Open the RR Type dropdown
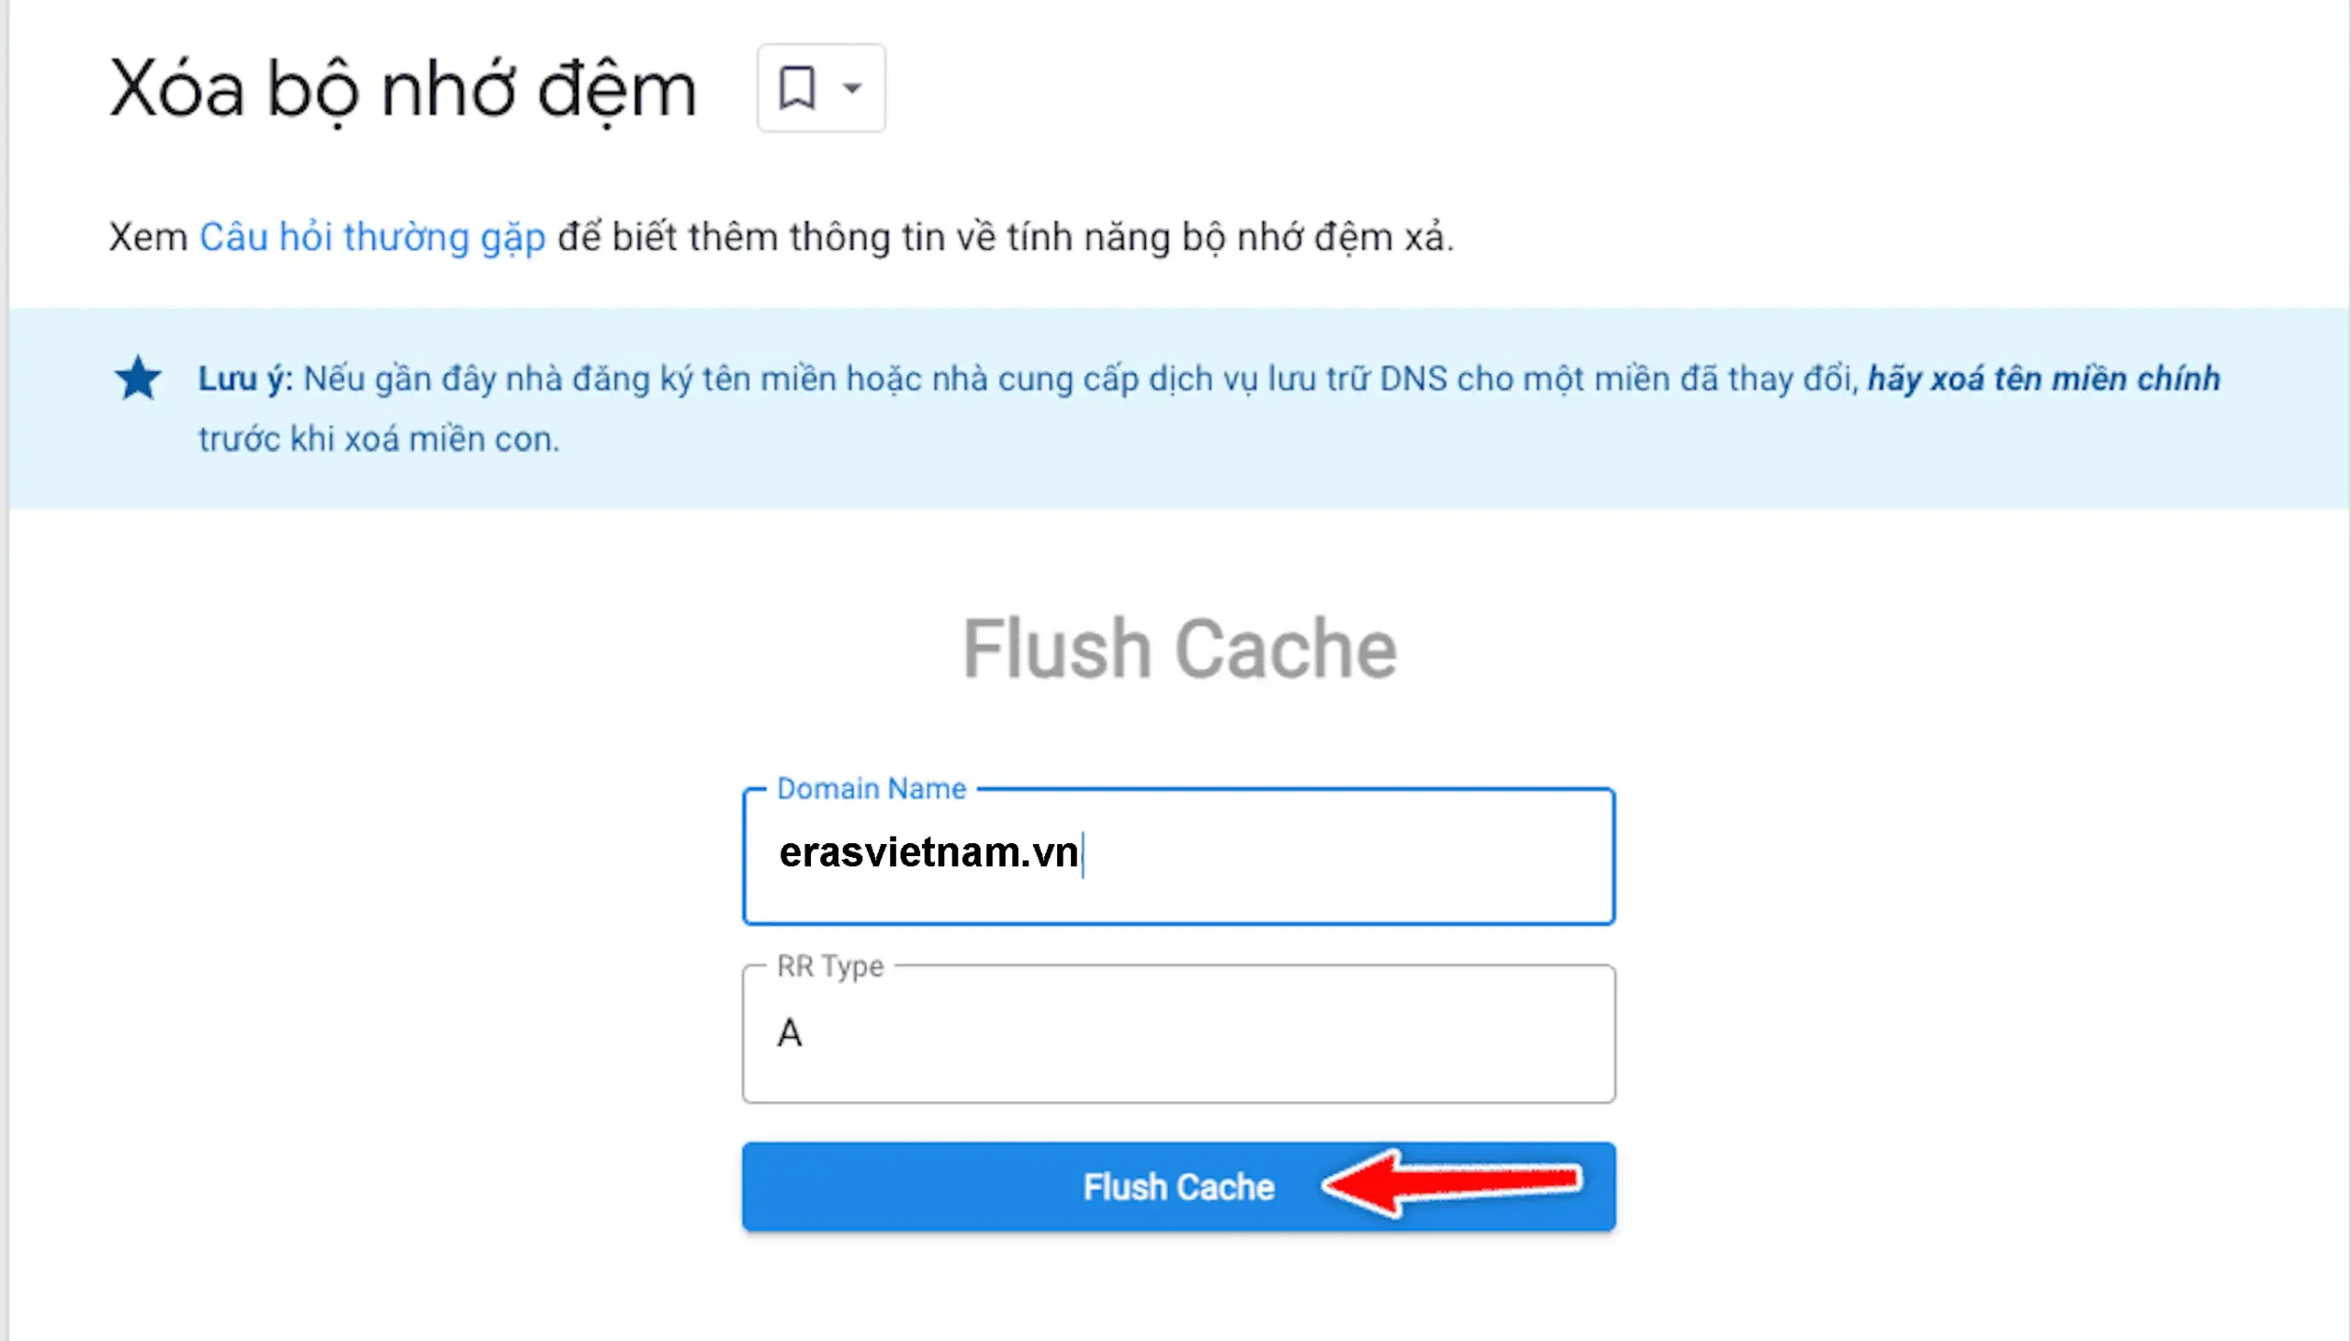Image resolution: width=2351 pixels, height=1341 pixels. click(1178, 1033)
